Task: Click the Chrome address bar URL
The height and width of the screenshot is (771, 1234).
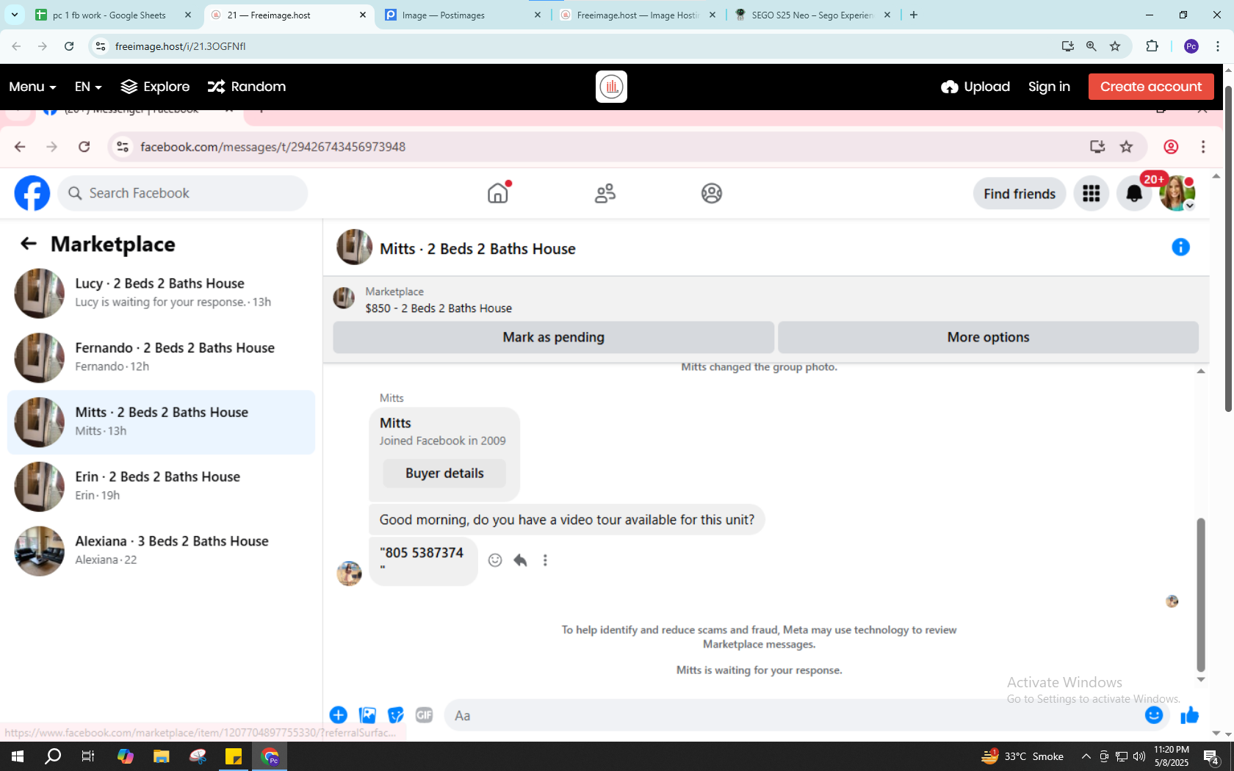Action: tap(181, 46)
